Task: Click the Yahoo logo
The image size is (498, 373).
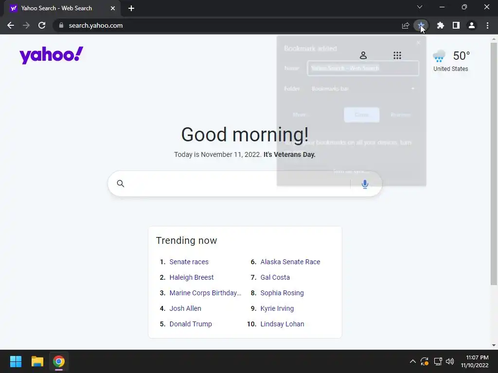Action: pyautogui.click(x=52, y=55)
